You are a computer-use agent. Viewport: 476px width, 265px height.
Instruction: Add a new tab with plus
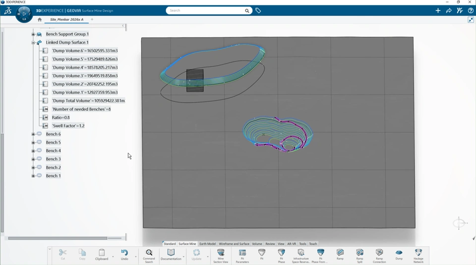click(92, 19)
